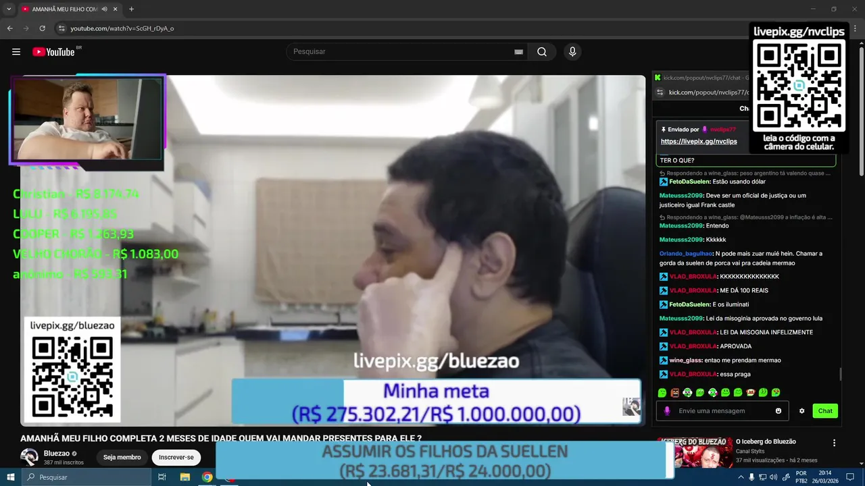The image size is (865, 486).
Task: Click the main video player
Action: tap(332, 250)
